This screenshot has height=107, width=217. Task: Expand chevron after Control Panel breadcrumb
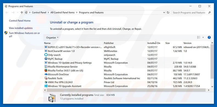coord(48,12)
